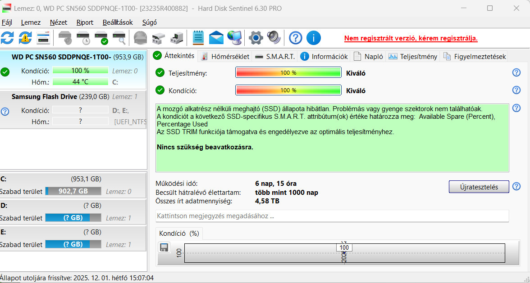Select the WD PC SN560 disk entry

click(x=73, y=70)
